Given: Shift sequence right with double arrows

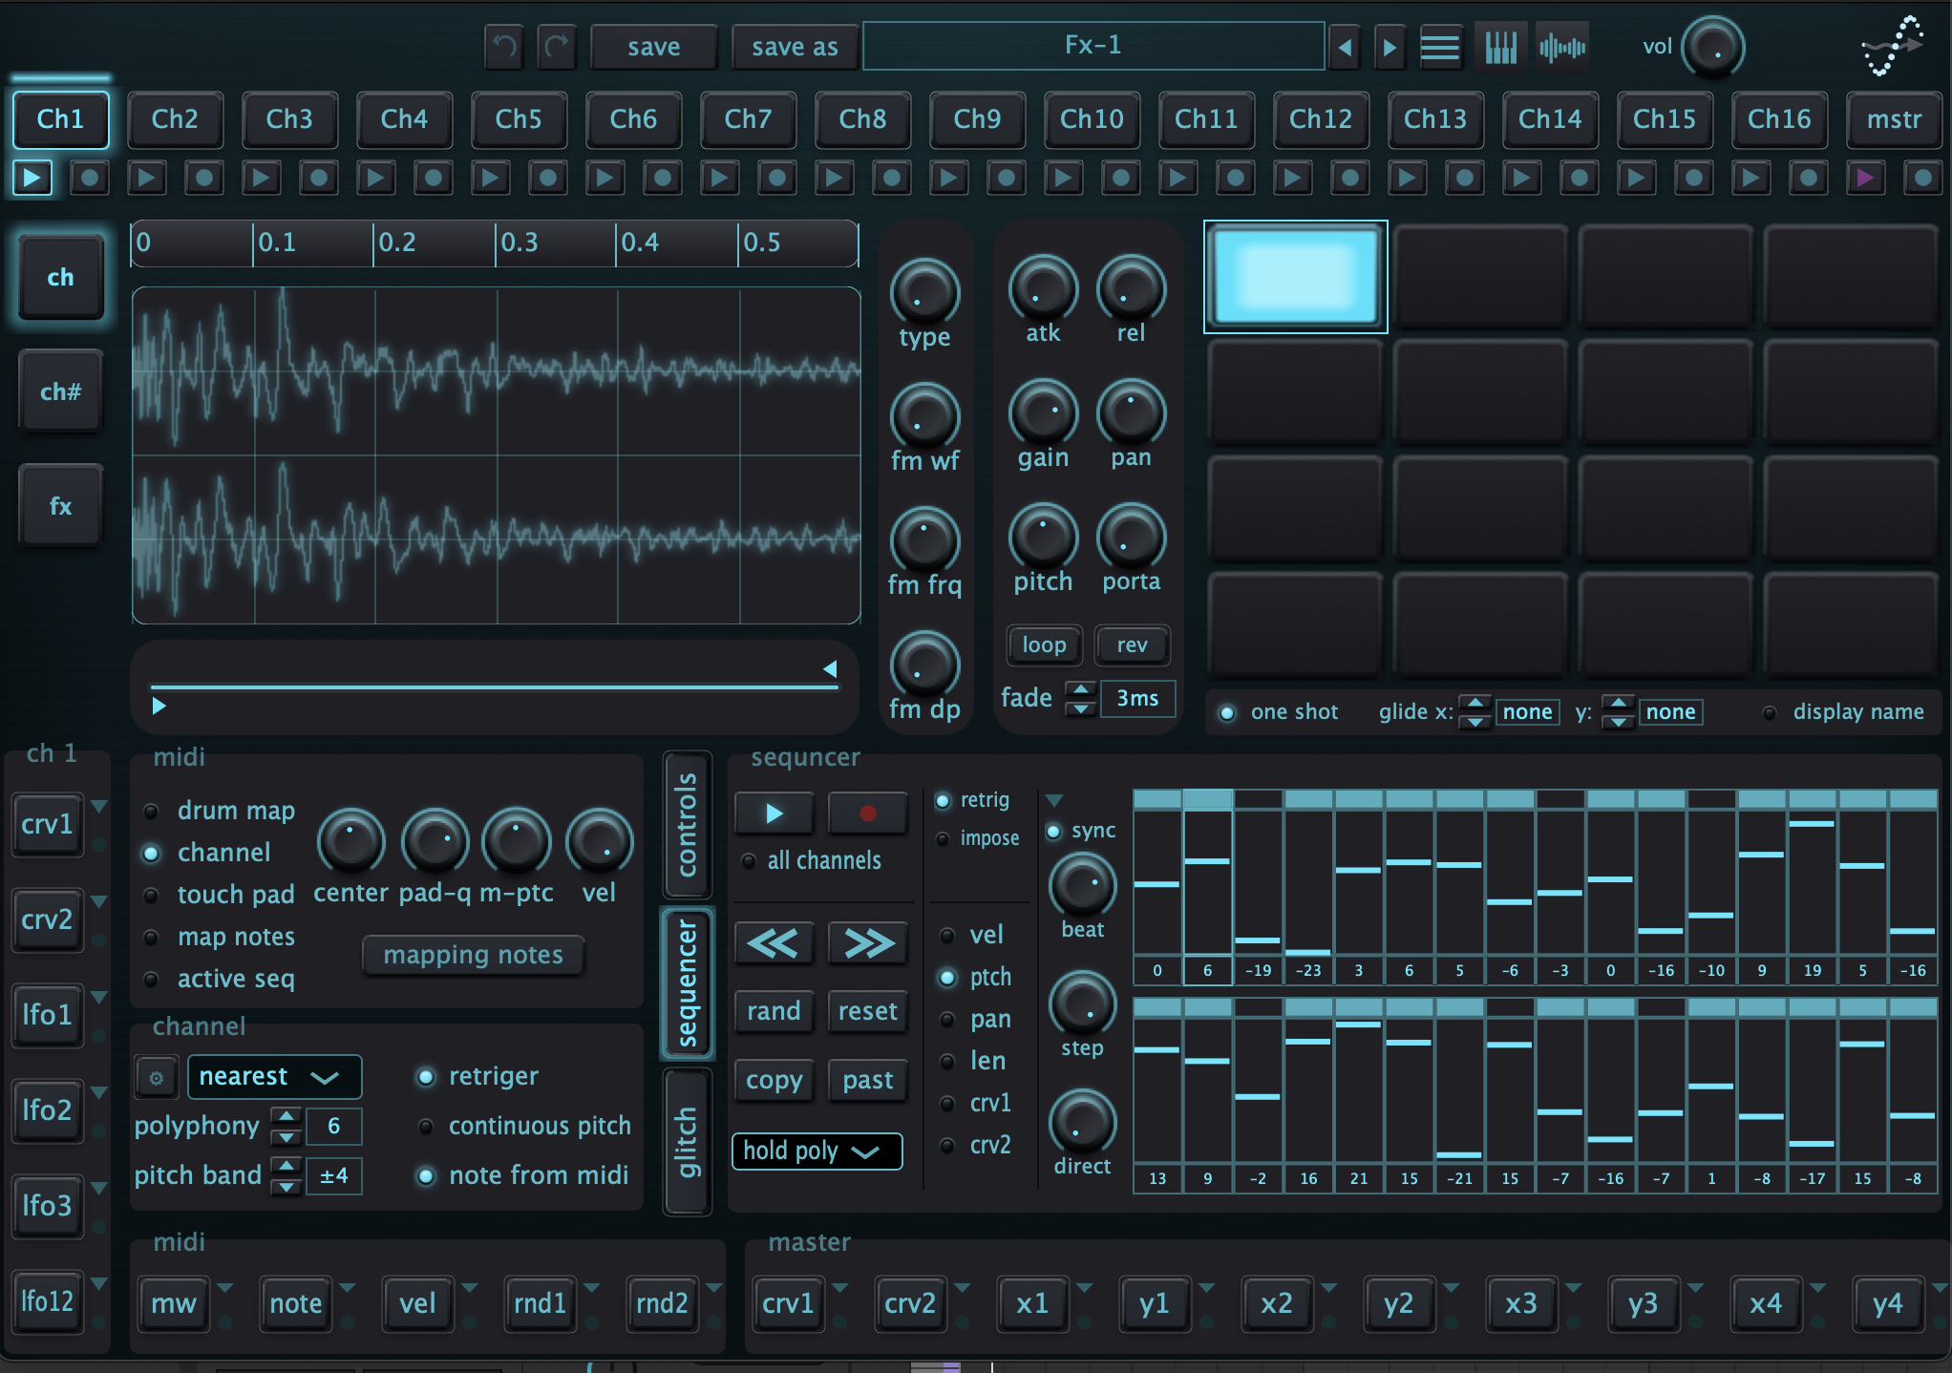Looking at the screenshot, I should 867,943.
